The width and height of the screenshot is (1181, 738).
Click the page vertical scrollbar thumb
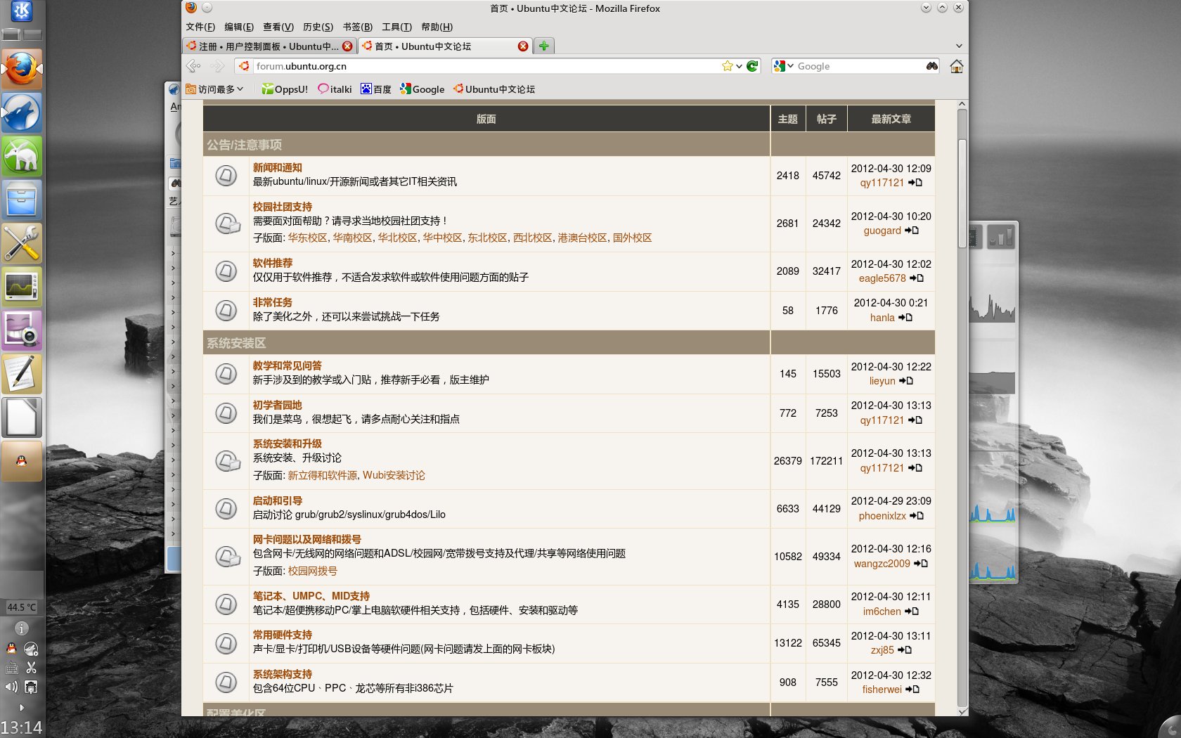962,193
